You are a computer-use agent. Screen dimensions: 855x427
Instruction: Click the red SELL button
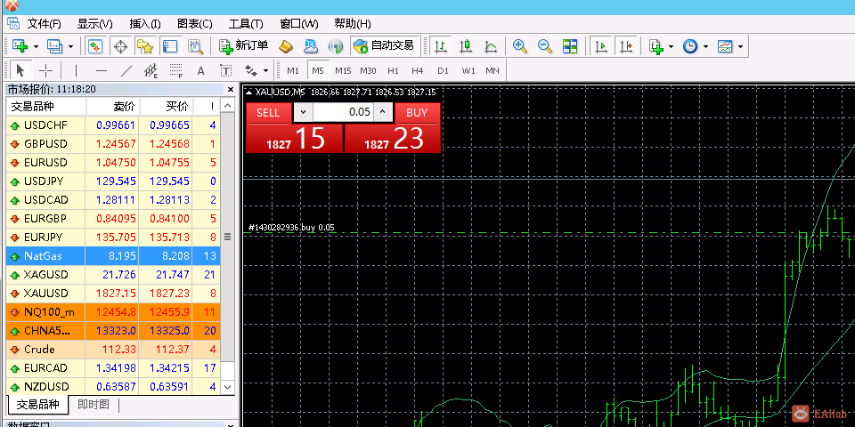click(x=268, y=112)
